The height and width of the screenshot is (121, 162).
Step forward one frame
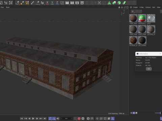click(37, 118)
